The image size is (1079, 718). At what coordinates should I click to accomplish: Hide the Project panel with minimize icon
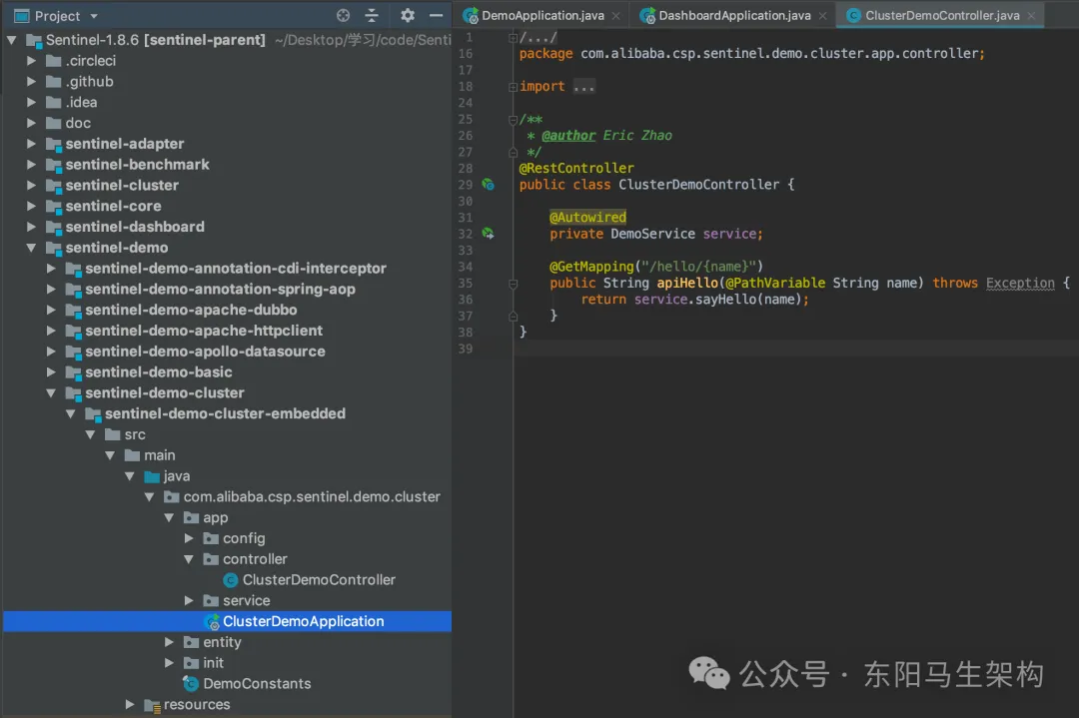[436, 16]
